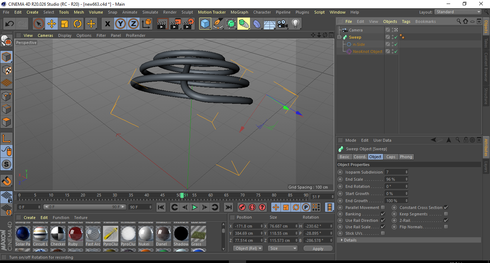The width and height of the screenshot is (490, 263).
Task: Open the User Data menu
Action: [x=382, y=140]
